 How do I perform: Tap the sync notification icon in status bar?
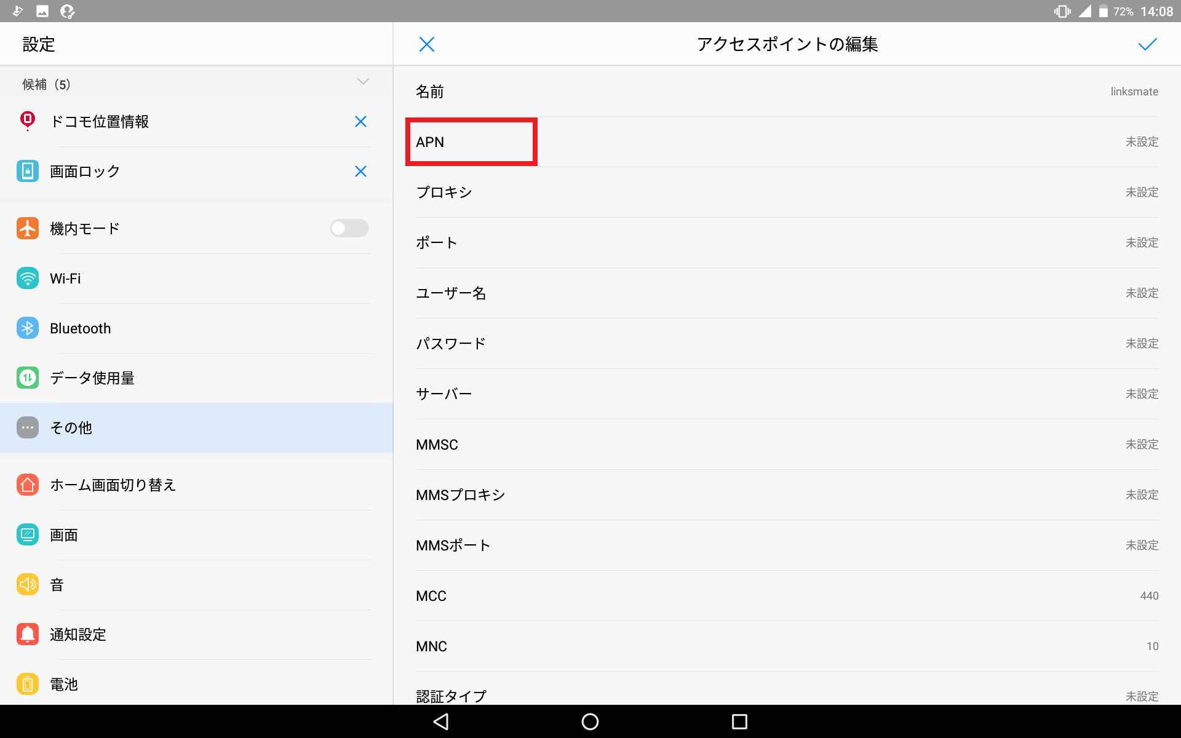point(68,11)
